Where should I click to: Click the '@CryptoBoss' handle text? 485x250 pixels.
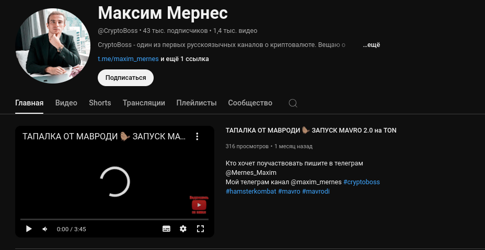118,31
